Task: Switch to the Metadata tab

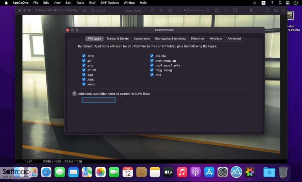Action: (x=216, y=39)
